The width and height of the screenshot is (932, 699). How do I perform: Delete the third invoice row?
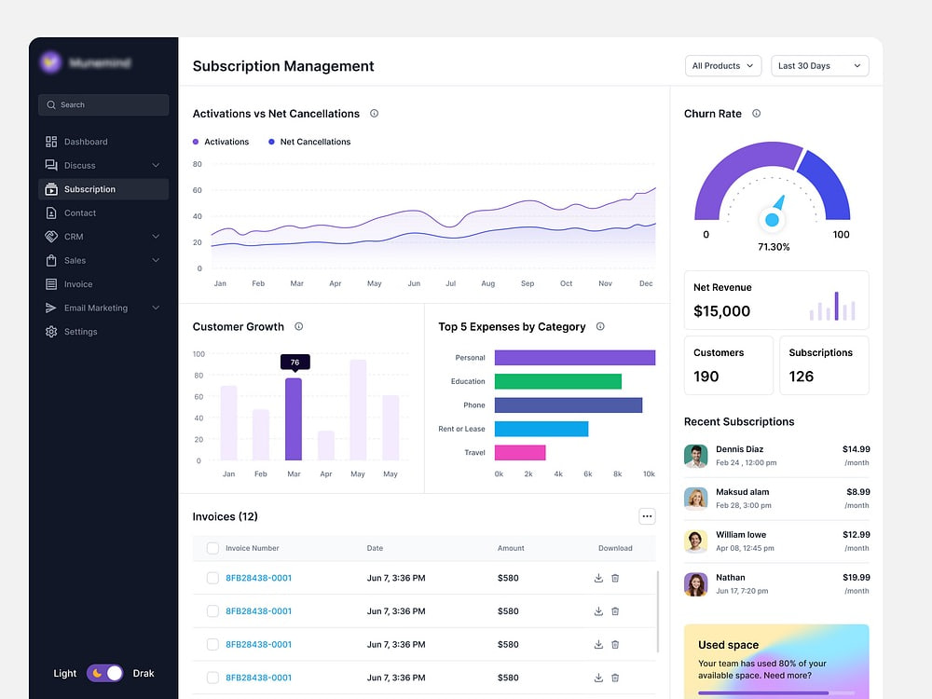coord(615,644)
